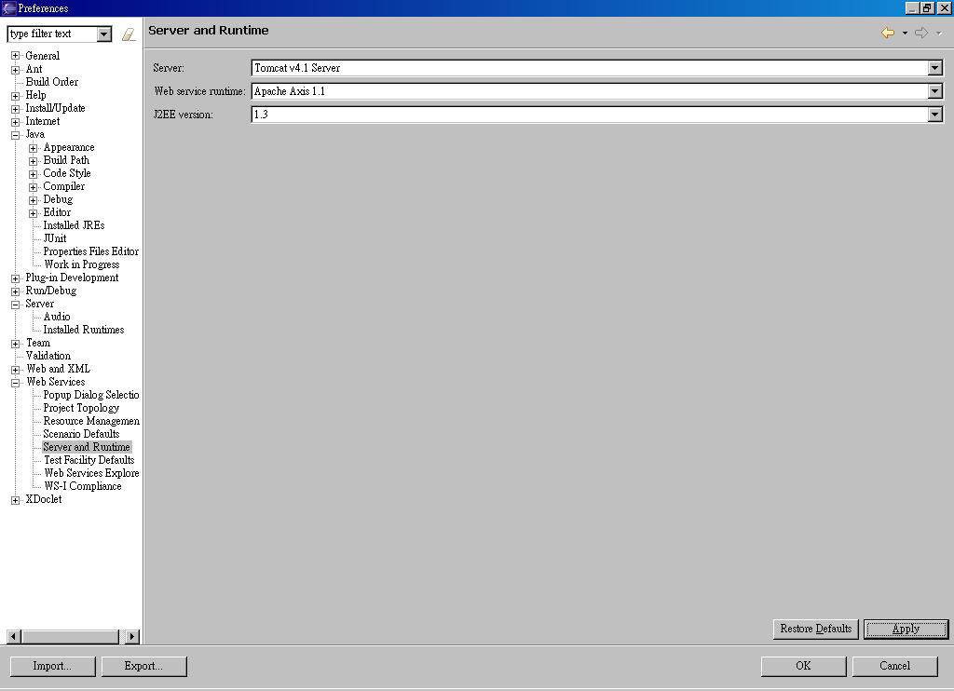Expand the Team tree node

tap(15, 344)
